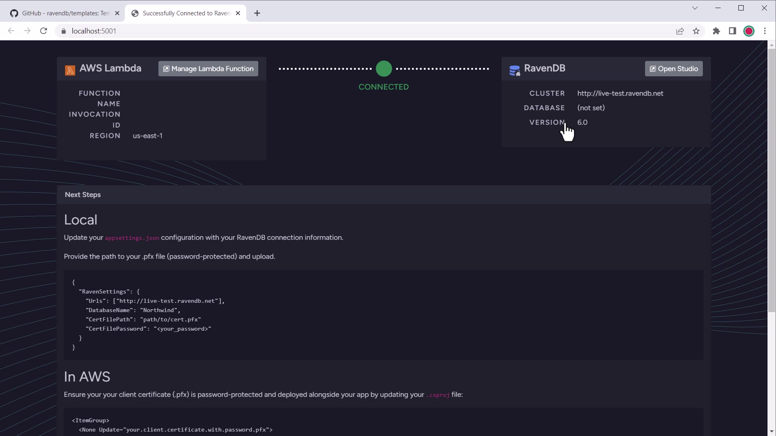
Task: Click the scrollbar down arrow
Action: point(772,432)
